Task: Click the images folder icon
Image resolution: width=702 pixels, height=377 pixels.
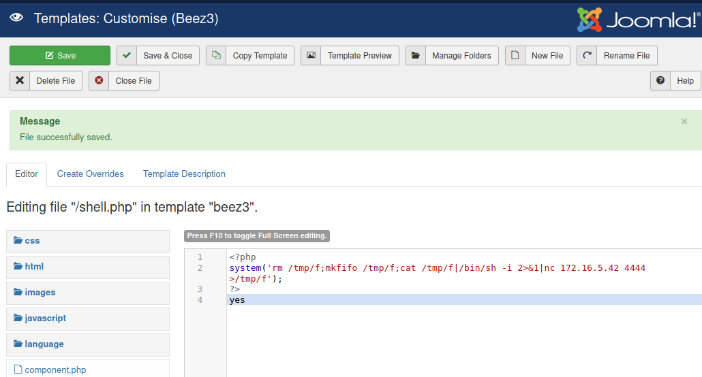Action: 18,292
